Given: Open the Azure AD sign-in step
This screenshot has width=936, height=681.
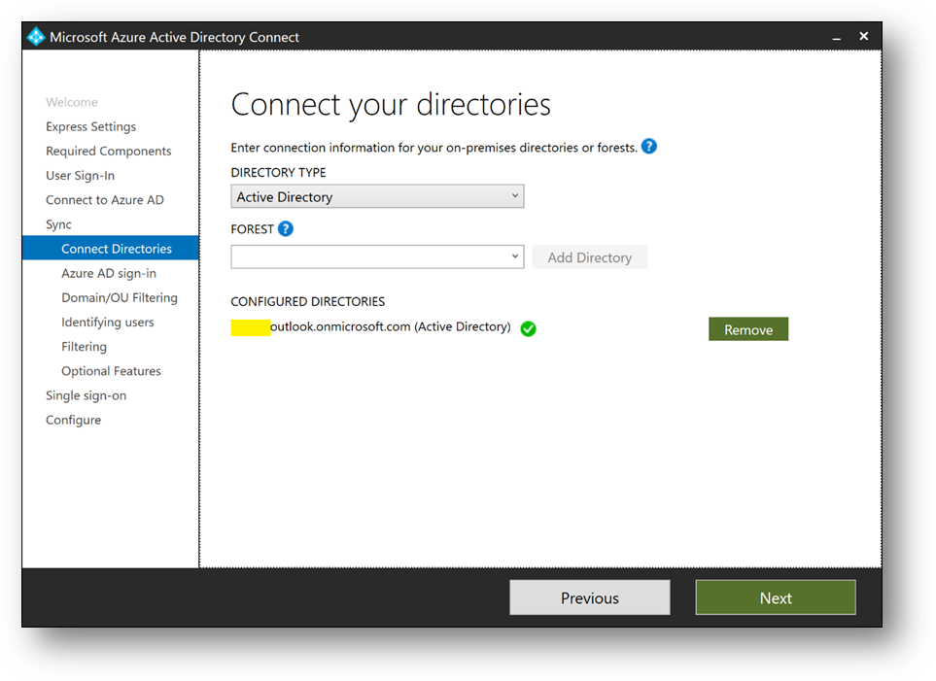Looking at the screenshot, I should (109, 273).
